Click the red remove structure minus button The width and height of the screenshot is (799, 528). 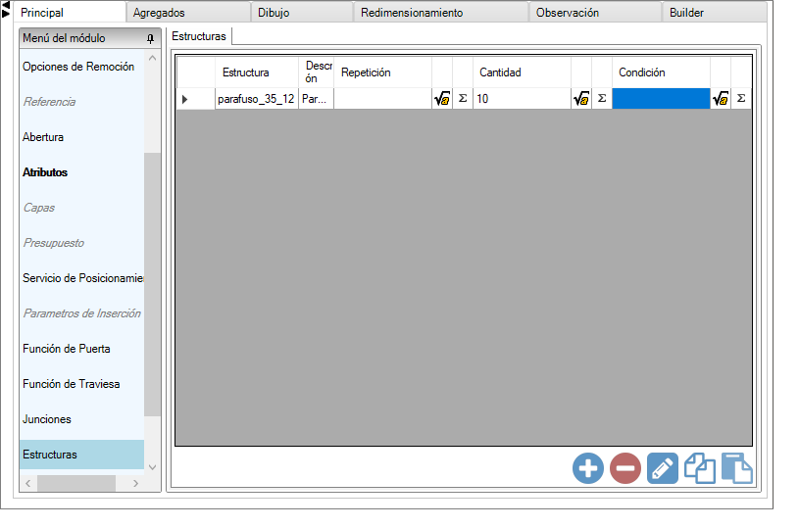(x=625, y=468)
